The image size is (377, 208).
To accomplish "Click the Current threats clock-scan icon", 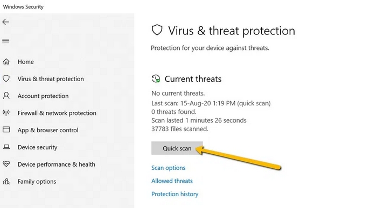I will pyautogui.click(x=156, y=78).
